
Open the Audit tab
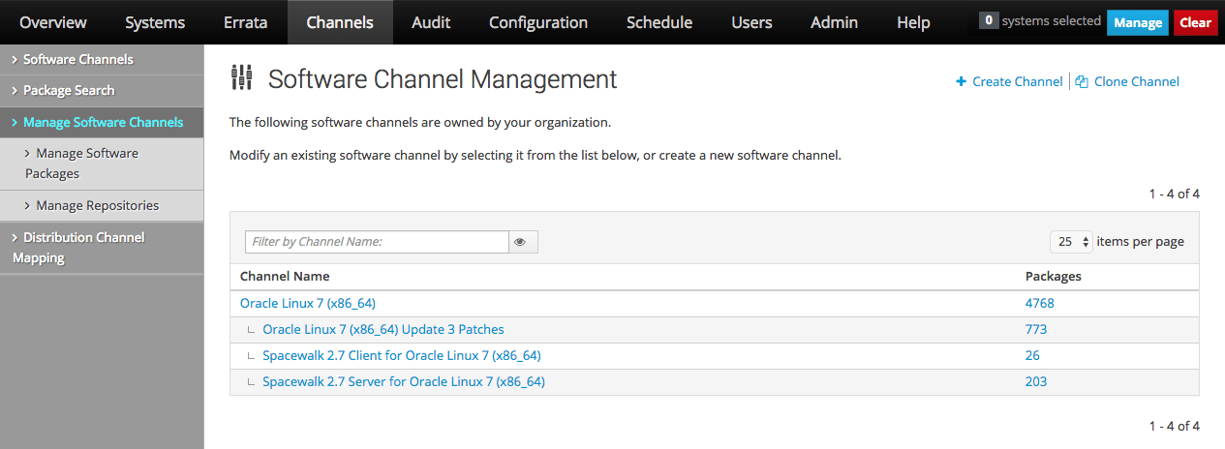(x=431, y=22)
